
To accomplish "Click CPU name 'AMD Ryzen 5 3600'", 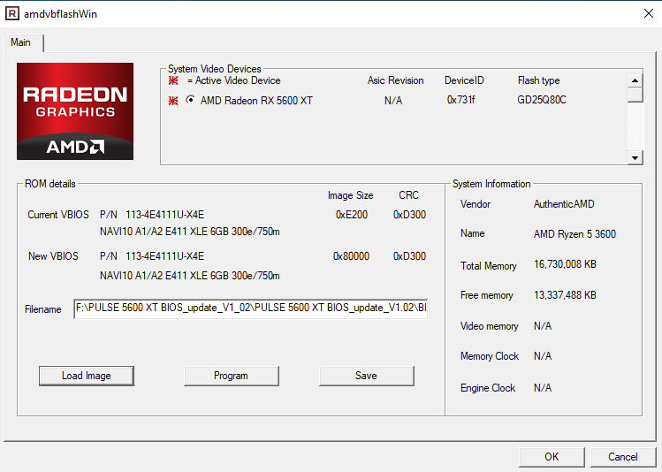I will pyautogui.click(x=574, y=234).
